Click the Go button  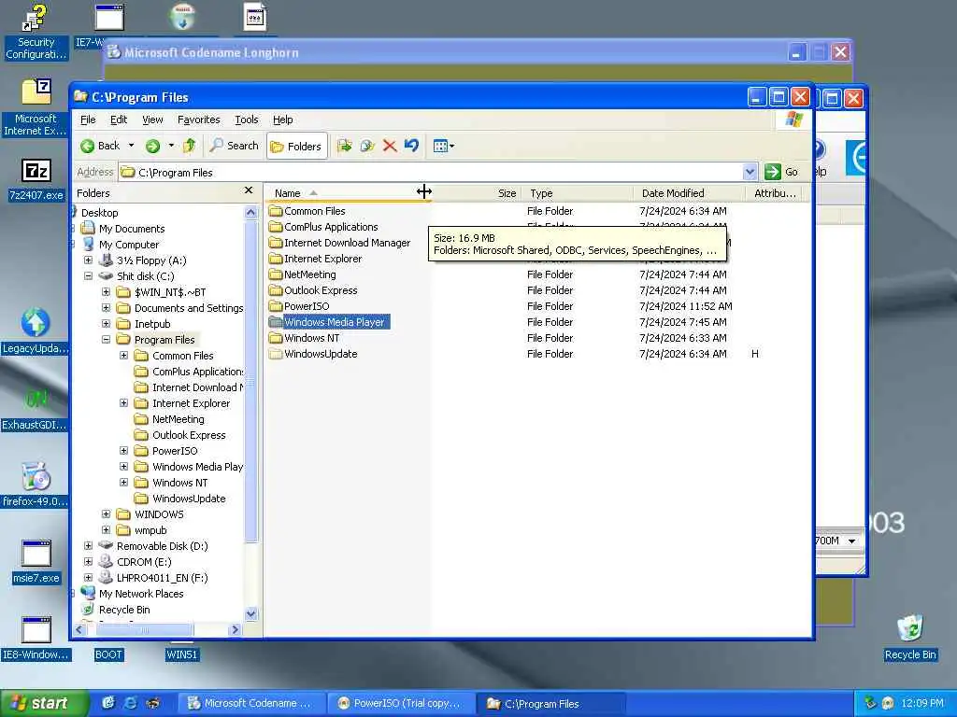781,172
